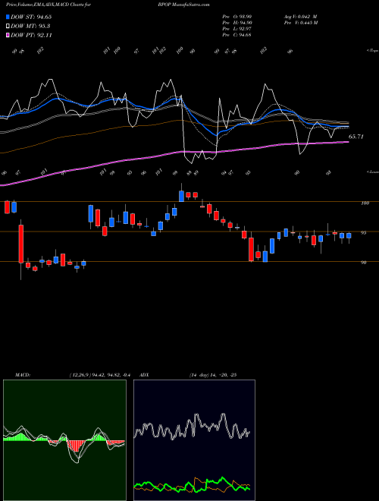Select the 'DOW PT: 92.11' legend text
Screen dimensions: 379x501
point(31,35)
